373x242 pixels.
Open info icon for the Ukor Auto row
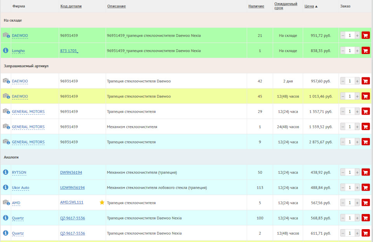pos(5,187)
